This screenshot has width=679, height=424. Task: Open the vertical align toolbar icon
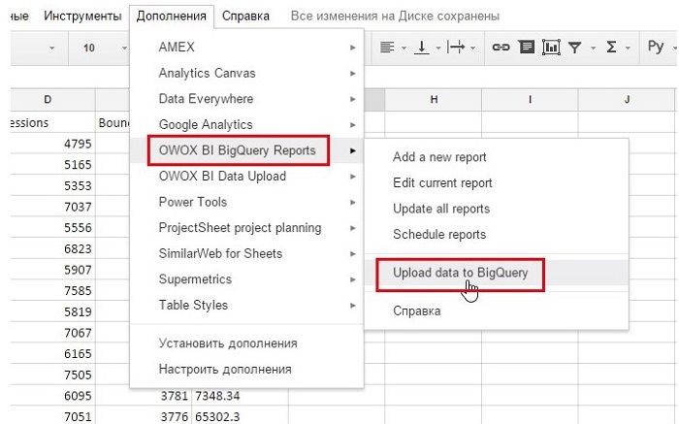(421, 47)
